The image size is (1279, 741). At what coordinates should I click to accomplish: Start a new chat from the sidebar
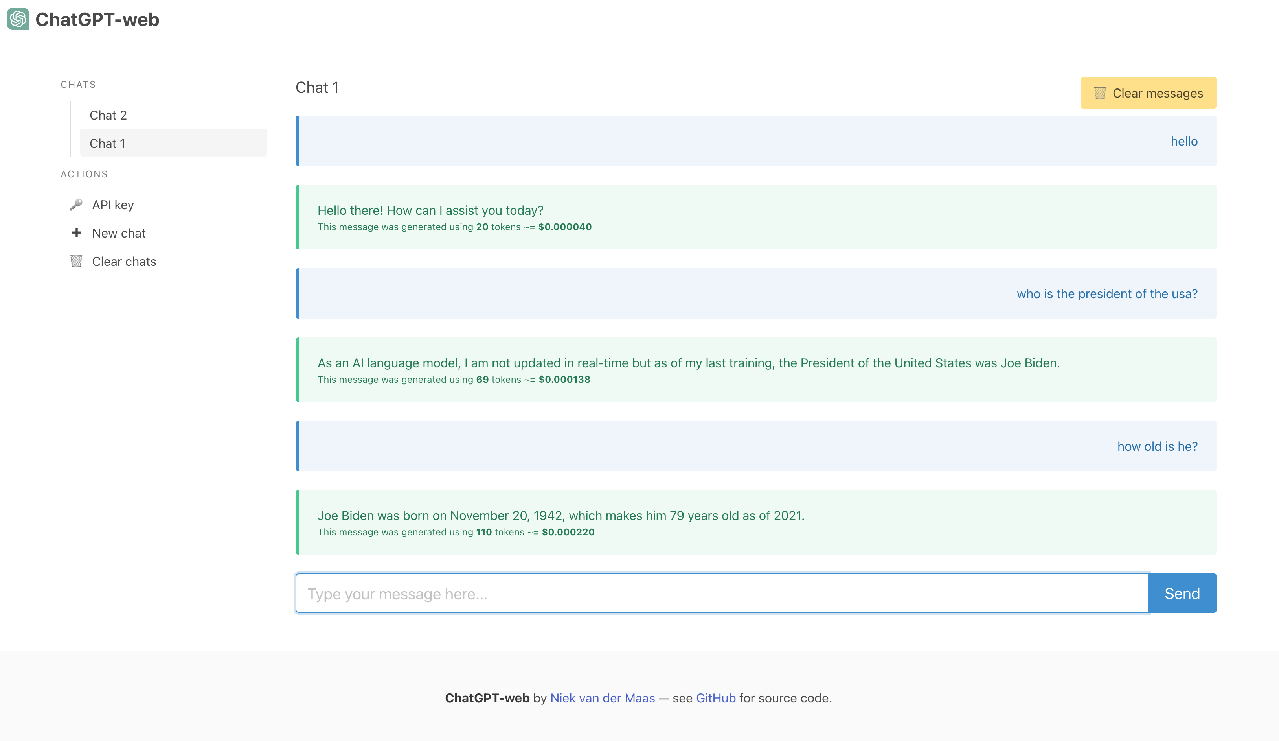[118, 232]
